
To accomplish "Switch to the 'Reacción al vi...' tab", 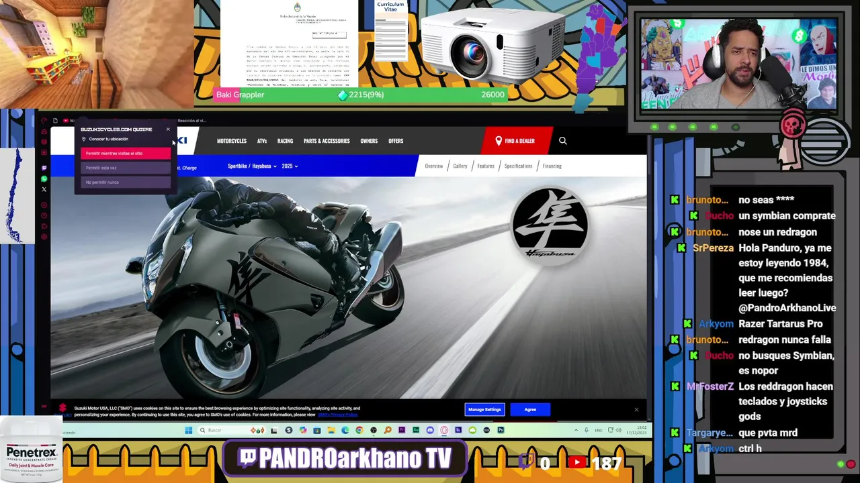I will [192, 121].
